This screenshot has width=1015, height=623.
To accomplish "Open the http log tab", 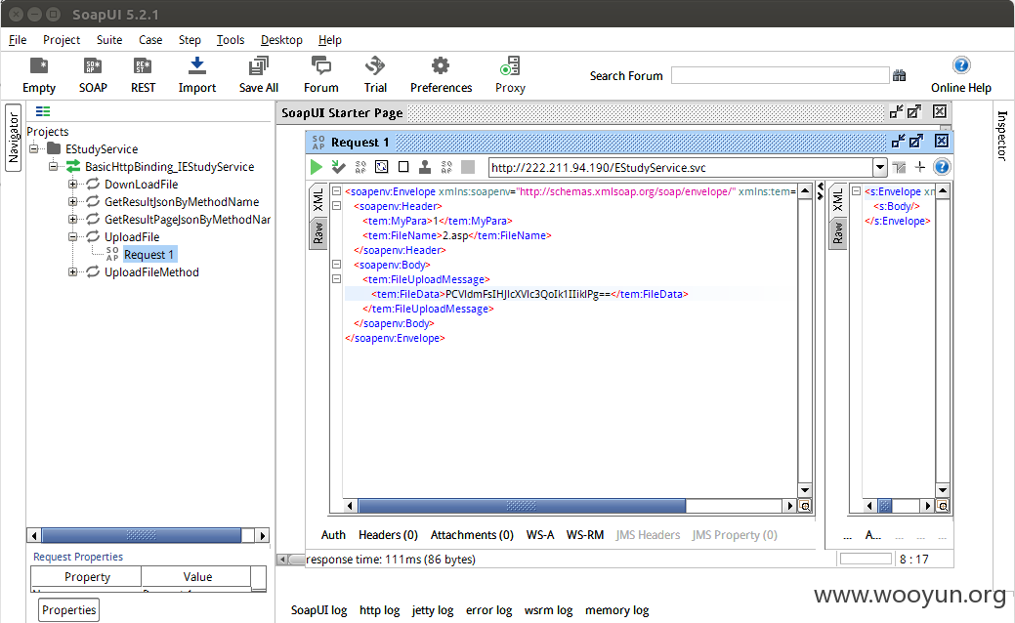I will point(379,610).
